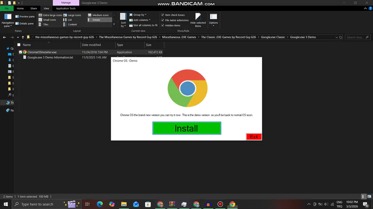Choose Large icons layout
373x209 pixels.
coord(72,15)
